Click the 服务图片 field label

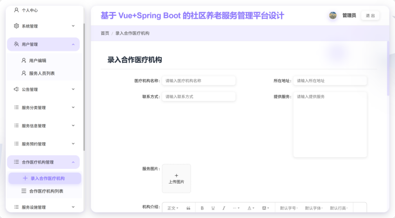coord(151,169)
